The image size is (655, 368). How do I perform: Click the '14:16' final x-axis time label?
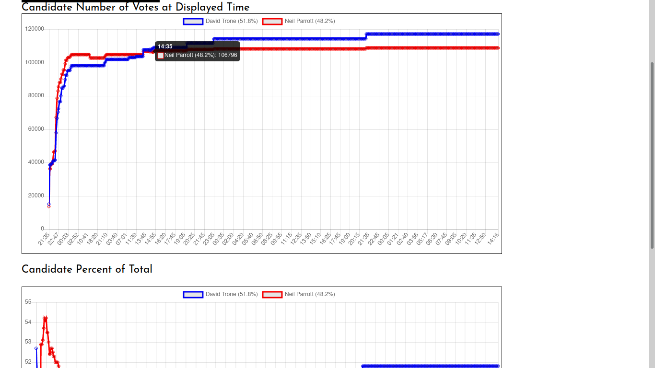[x=494, y=238]
